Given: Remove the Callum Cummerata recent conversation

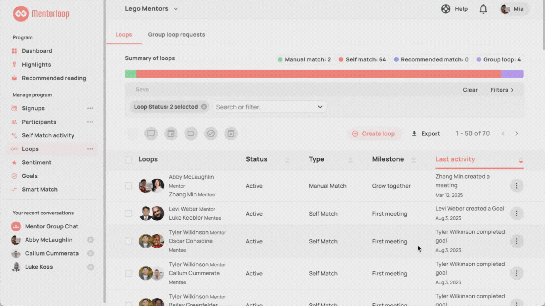Looking at the screenshot, I should pos(91,254).
